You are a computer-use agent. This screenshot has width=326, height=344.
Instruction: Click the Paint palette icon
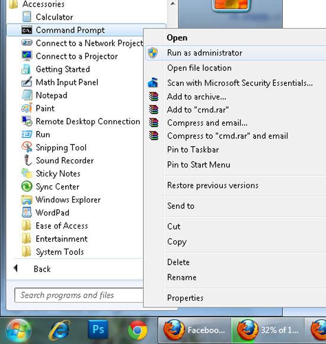27,108
